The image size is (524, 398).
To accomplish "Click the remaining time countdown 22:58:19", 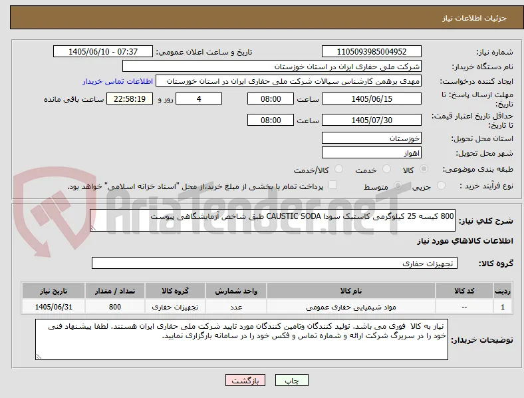I will (x=130, y=99).
